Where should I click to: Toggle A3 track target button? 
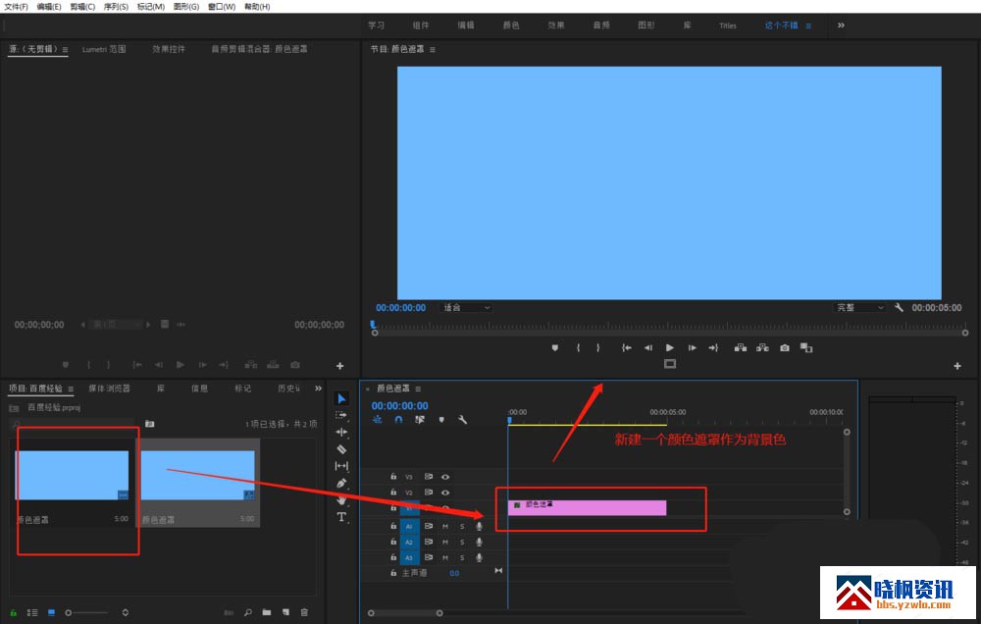[x=409, y=557]
